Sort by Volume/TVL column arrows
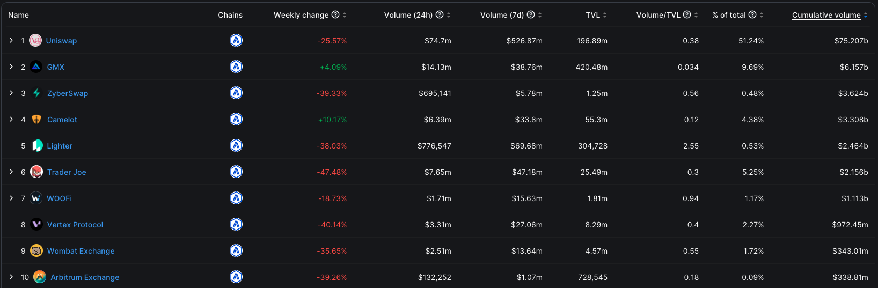Viewport: 878px width, 288px height. 696,15
